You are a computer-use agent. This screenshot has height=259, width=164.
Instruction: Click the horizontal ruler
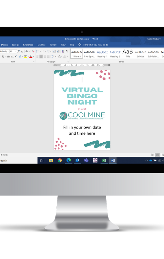coord(82,65)
